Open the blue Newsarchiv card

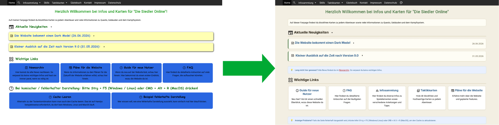pos(34,73)
